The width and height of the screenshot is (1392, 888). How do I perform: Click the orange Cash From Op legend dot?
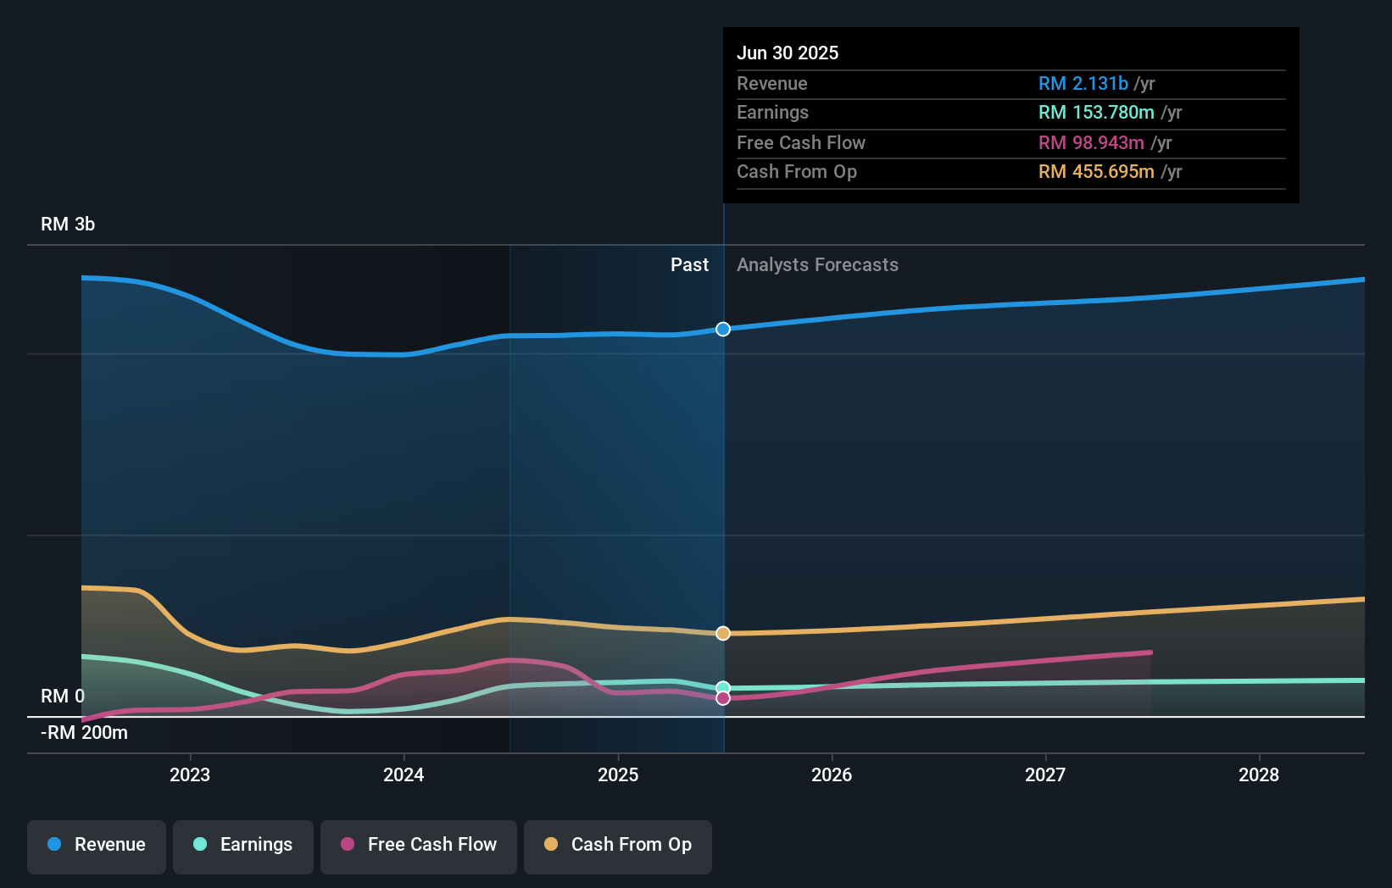pyautogui.click(x=550, y=845)
